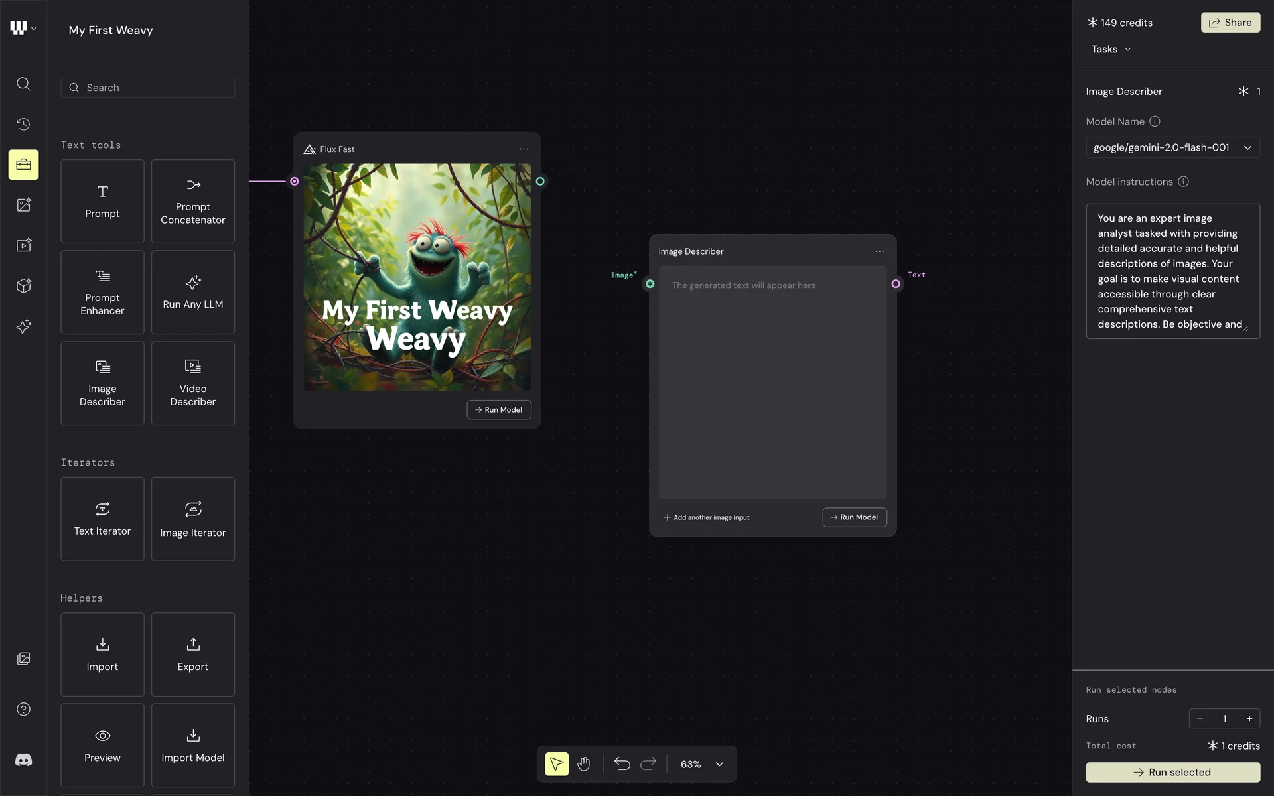The height and width of the screenshot is (796, 1274).
Task: Decrease Runs count with minus button
Action: (1200, 718)
